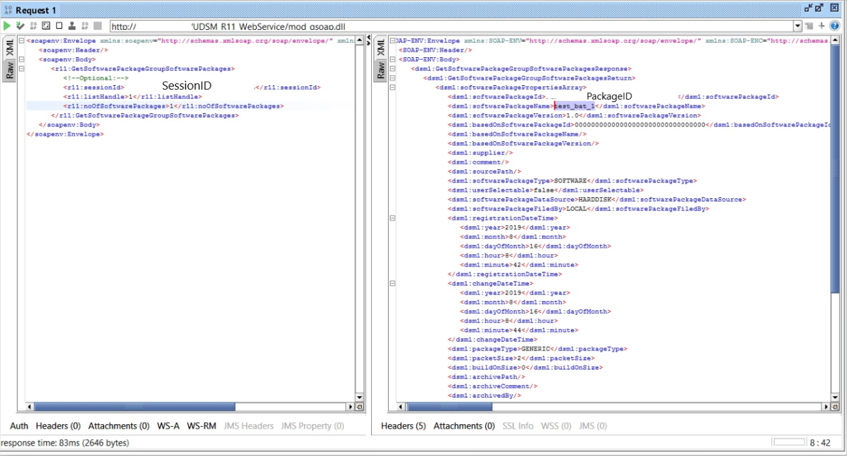Viewport: 847px width, 456px height.
Task: Switch request editor to Raw tab
Action: click(x=10, y=70)
